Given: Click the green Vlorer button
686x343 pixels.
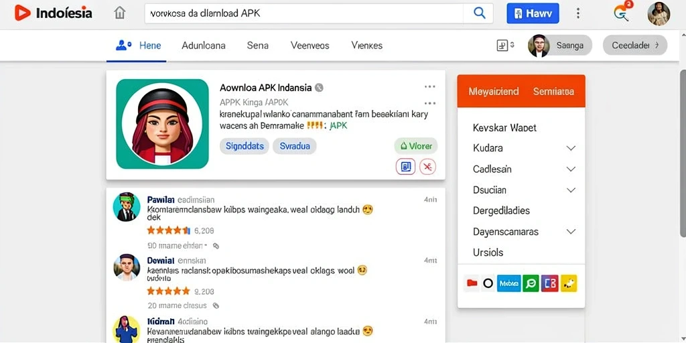Looking at the screenshot, I should point(415,146).
